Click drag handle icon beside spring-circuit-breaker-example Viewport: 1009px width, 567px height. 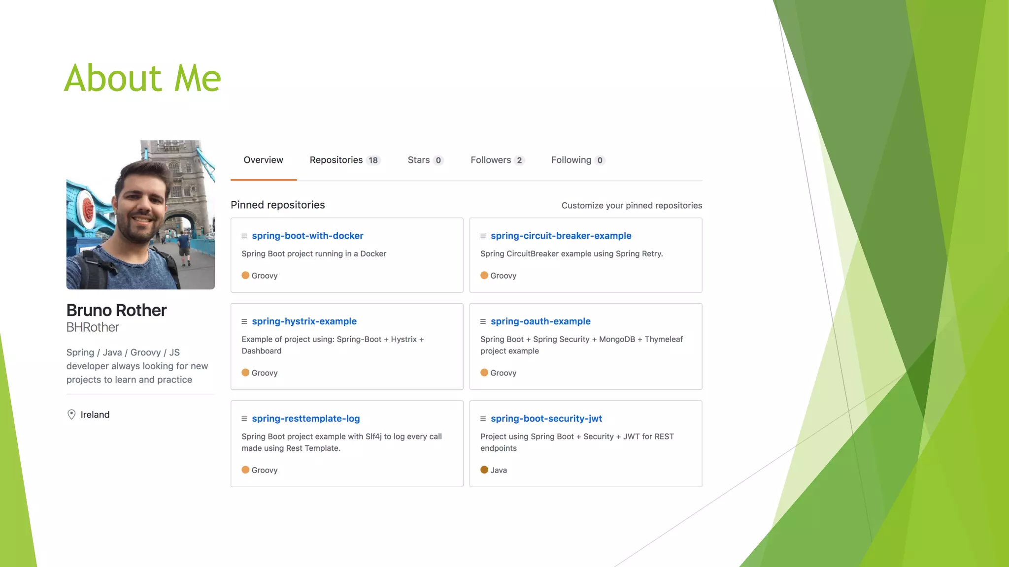pyautogui.click(x=483, y=236)
